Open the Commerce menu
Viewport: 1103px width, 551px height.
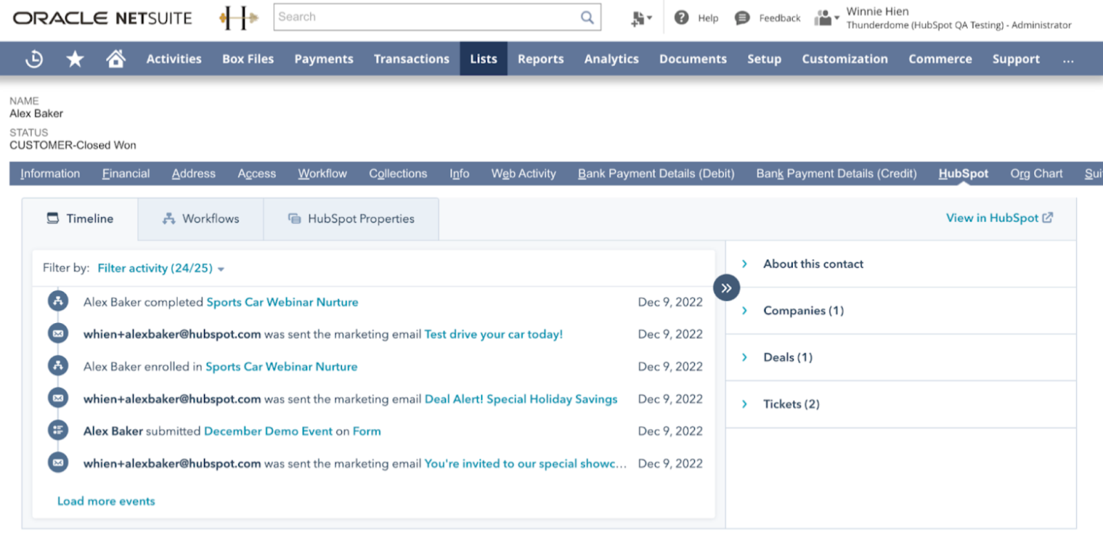click(x=940, y=59)
